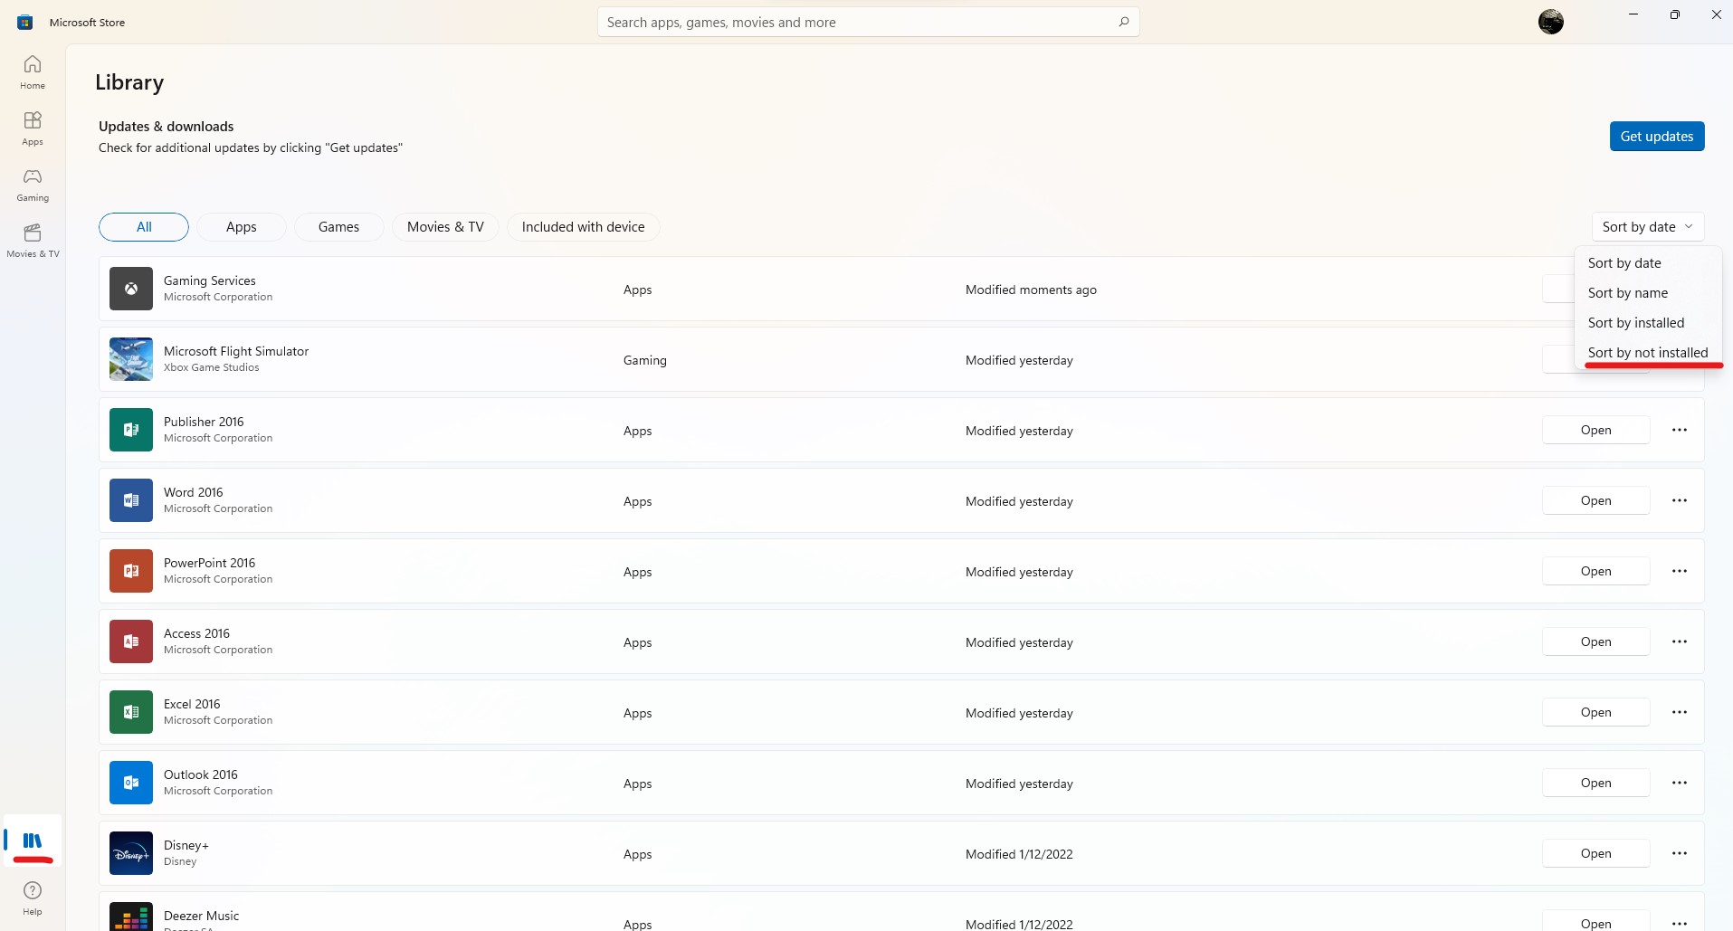
Task: Open the user profile avatar
Action: coord(1551,22)
